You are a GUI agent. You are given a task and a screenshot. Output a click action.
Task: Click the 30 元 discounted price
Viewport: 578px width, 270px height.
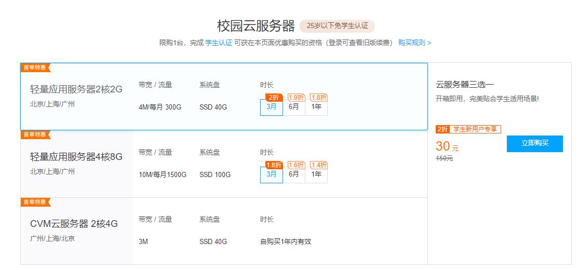point(447,146)
